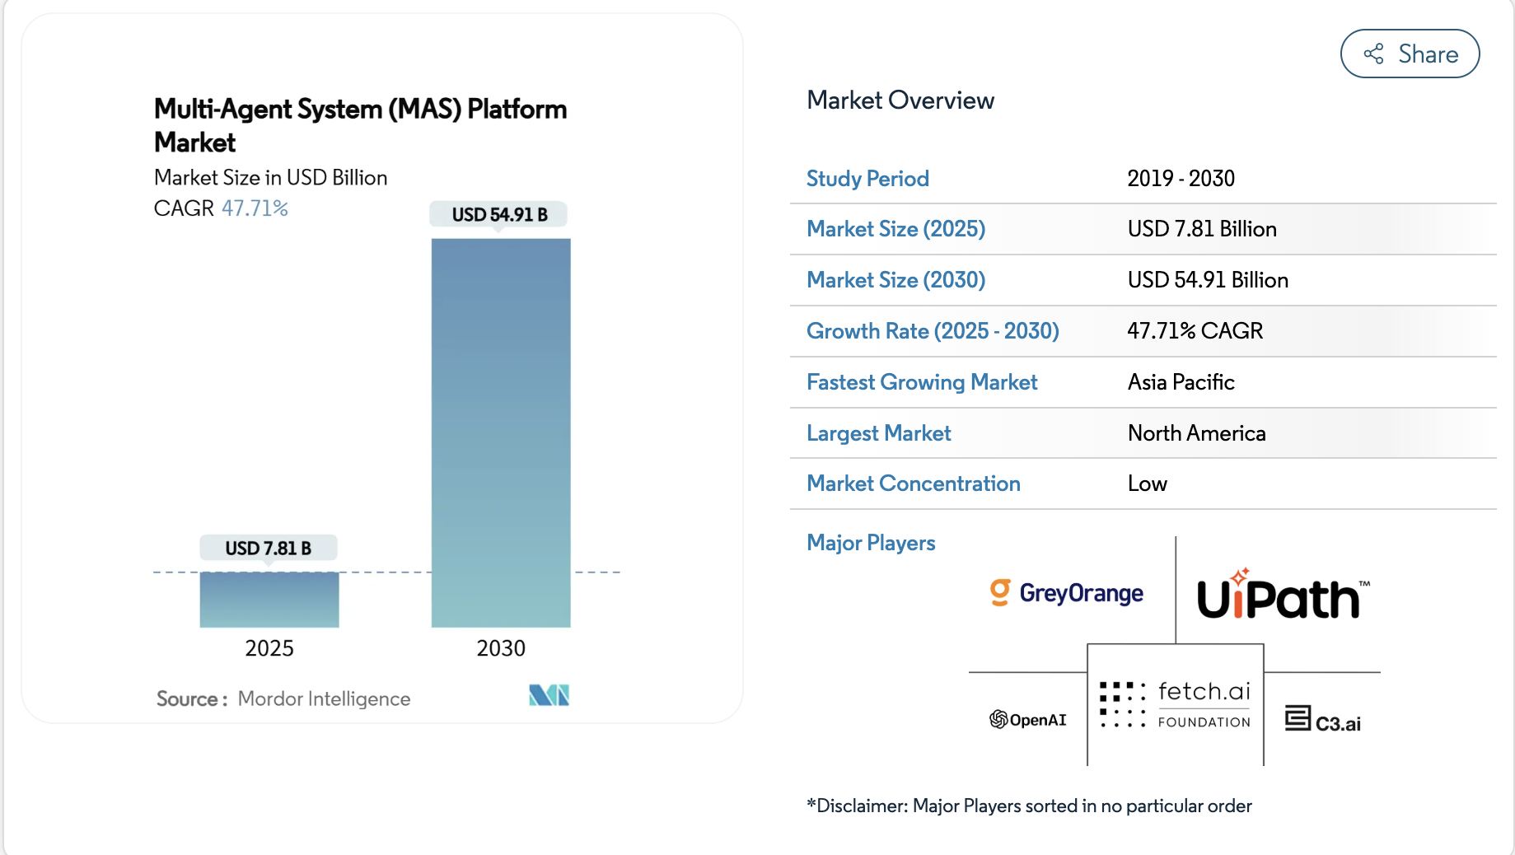
Task: Click the fetch.ai Foundation logo
Action: point(1175,705)
